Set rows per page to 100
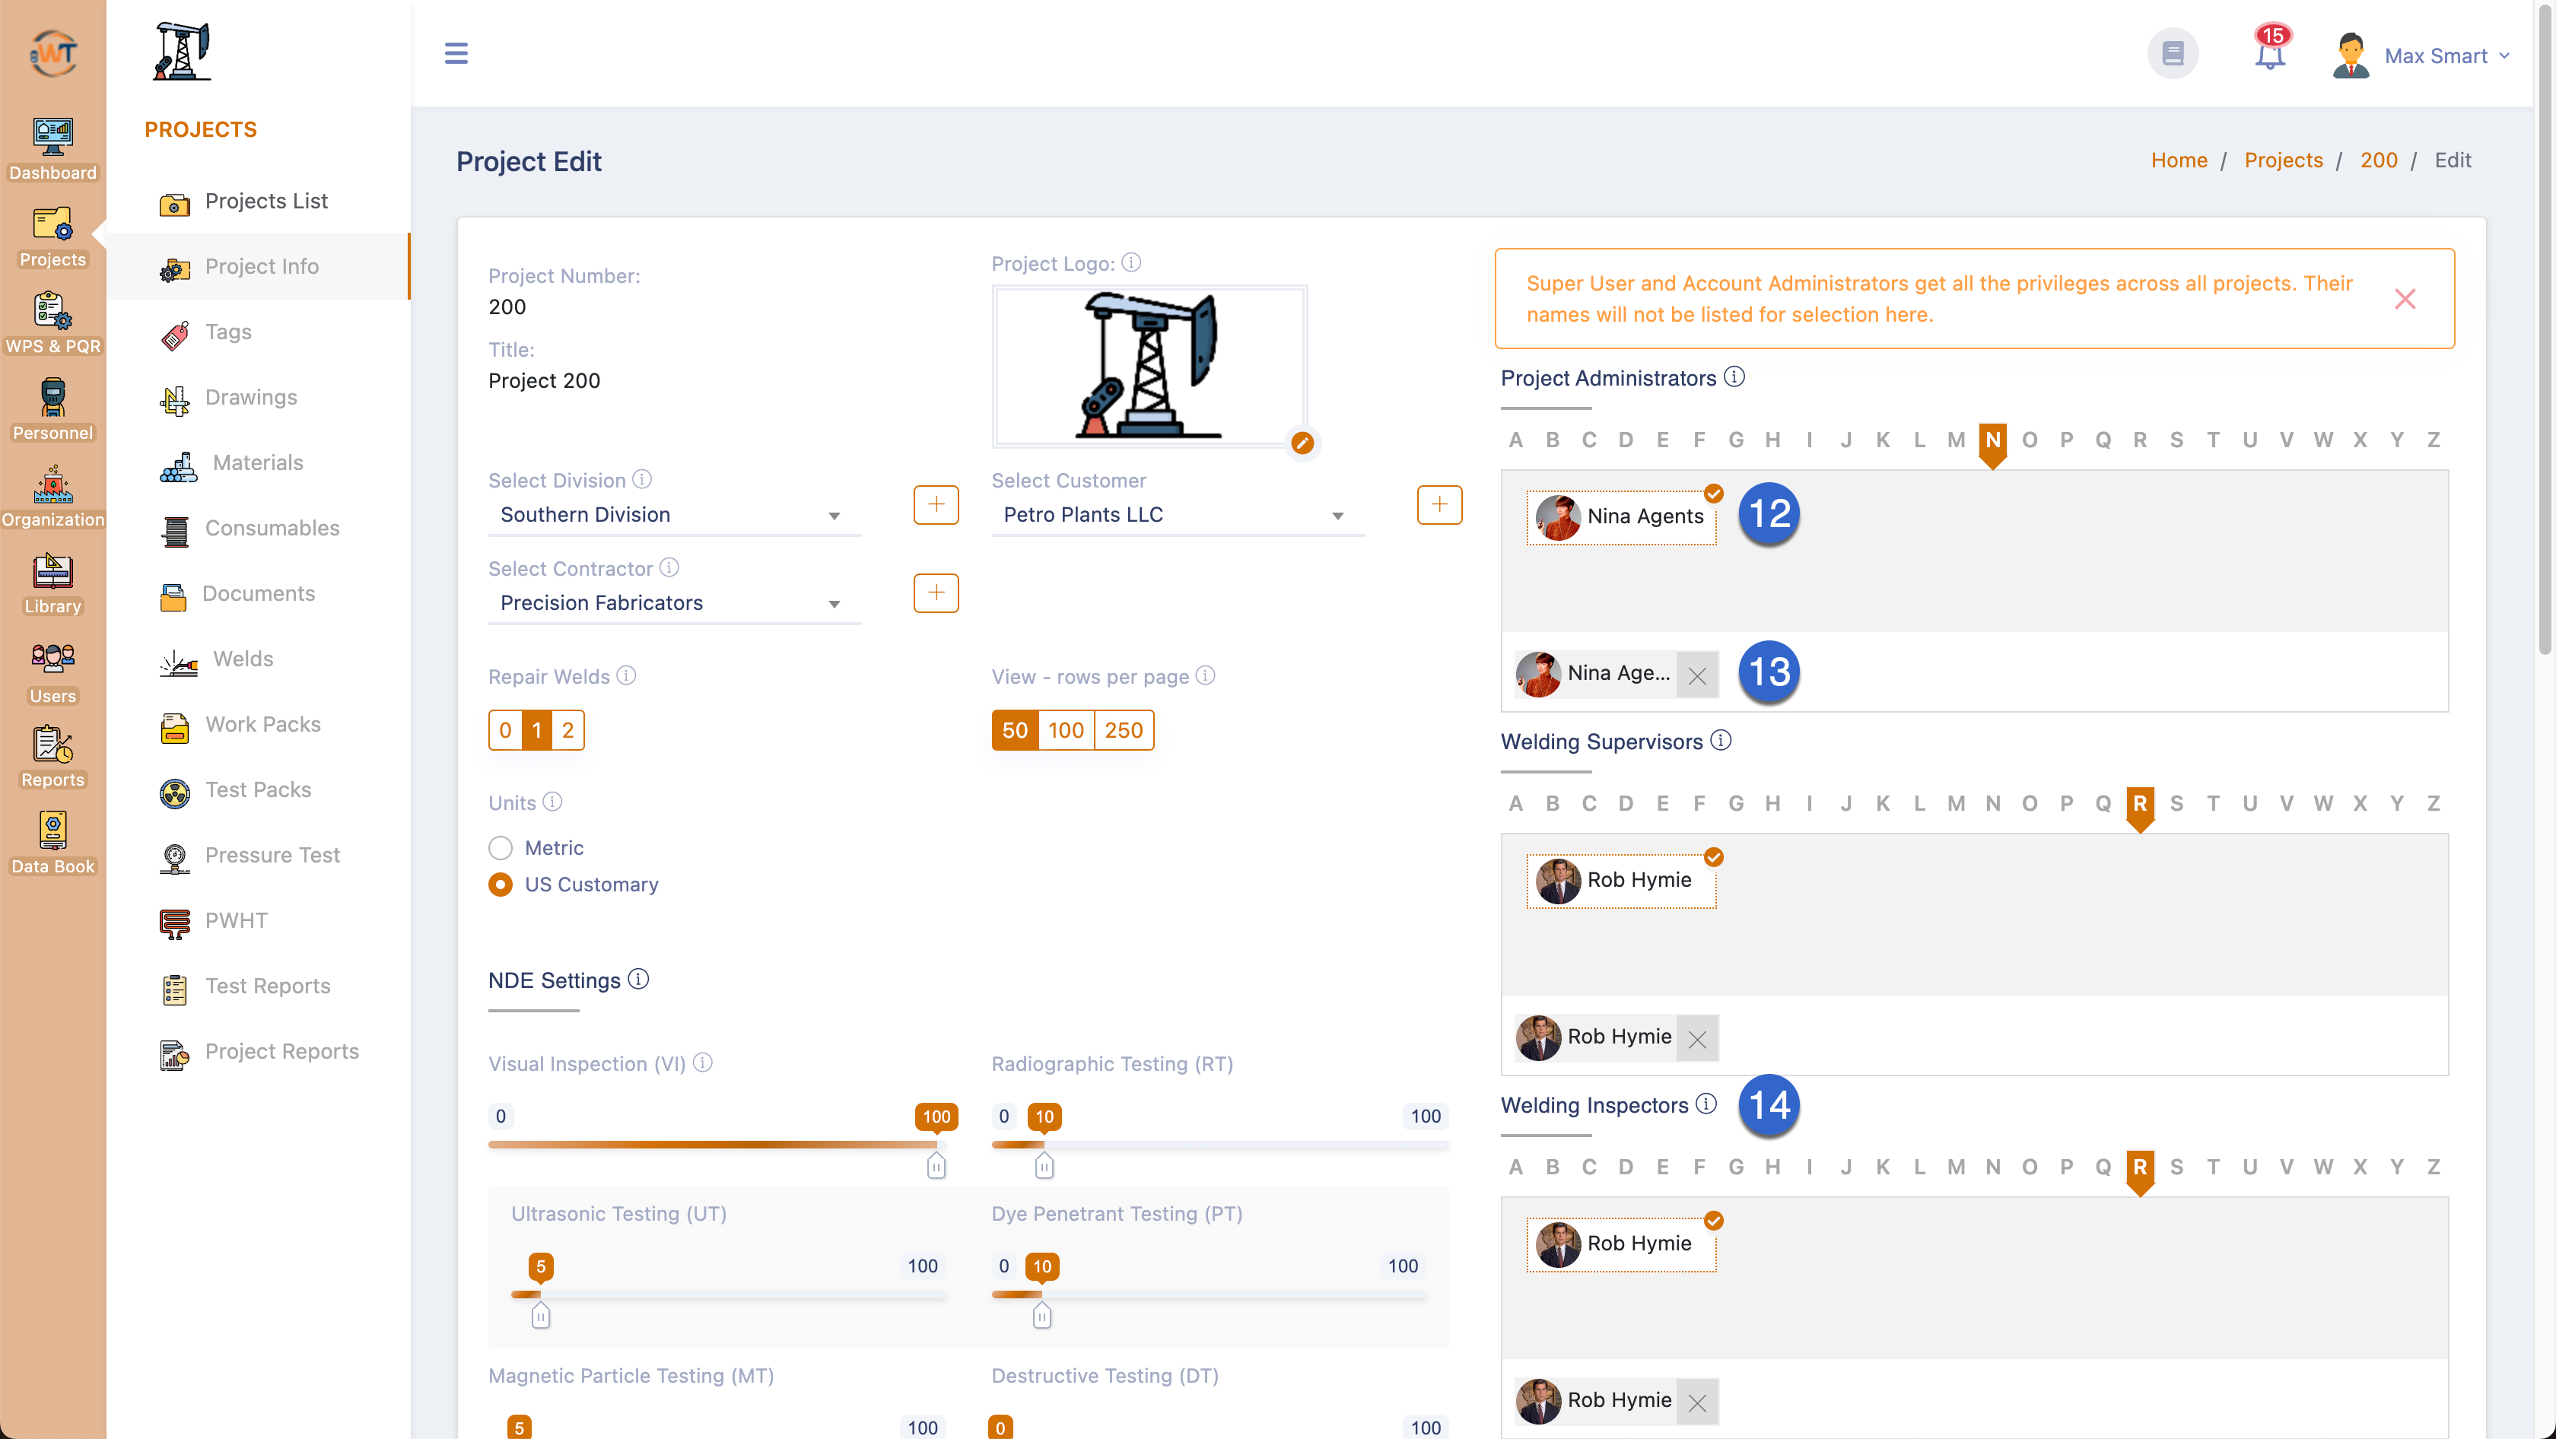Image resolution: width=2556 pixels, height=1439 pixels. [1065, 730]
